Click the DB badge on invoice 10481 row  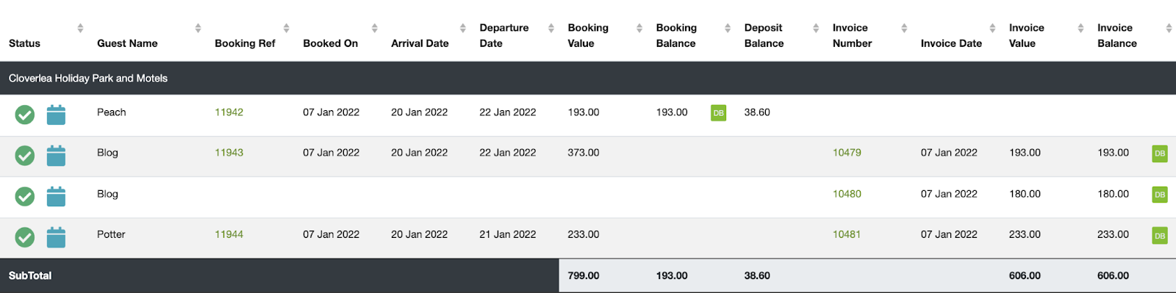pos(1160,236)
